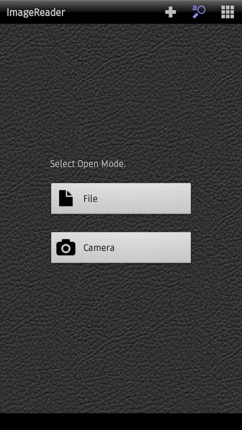Click the "Select Open Mode." label
Screen dimensions: 242x430
[88, 164]
